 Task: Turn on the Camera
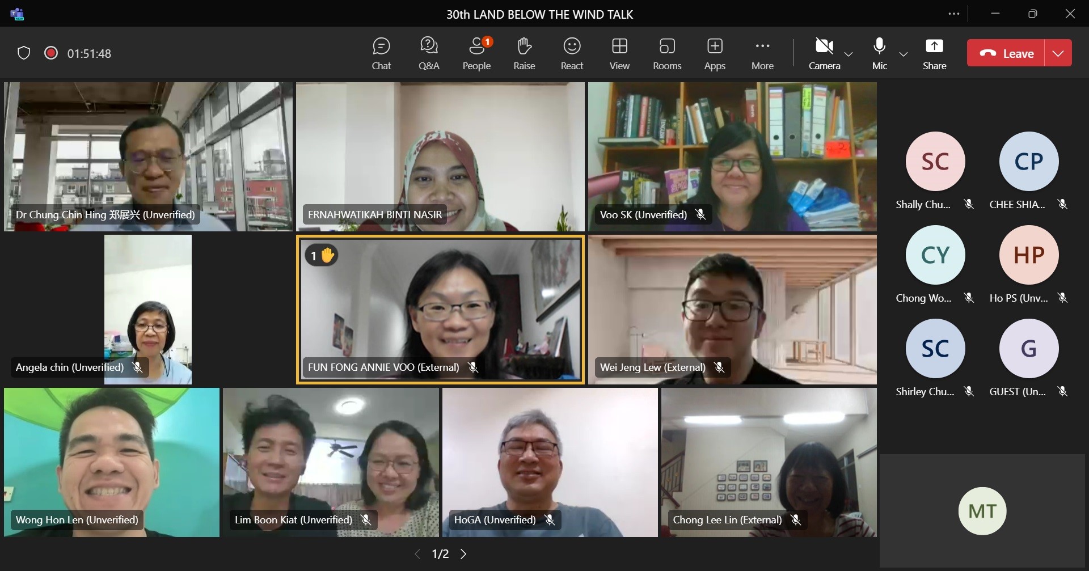(824, 53)
